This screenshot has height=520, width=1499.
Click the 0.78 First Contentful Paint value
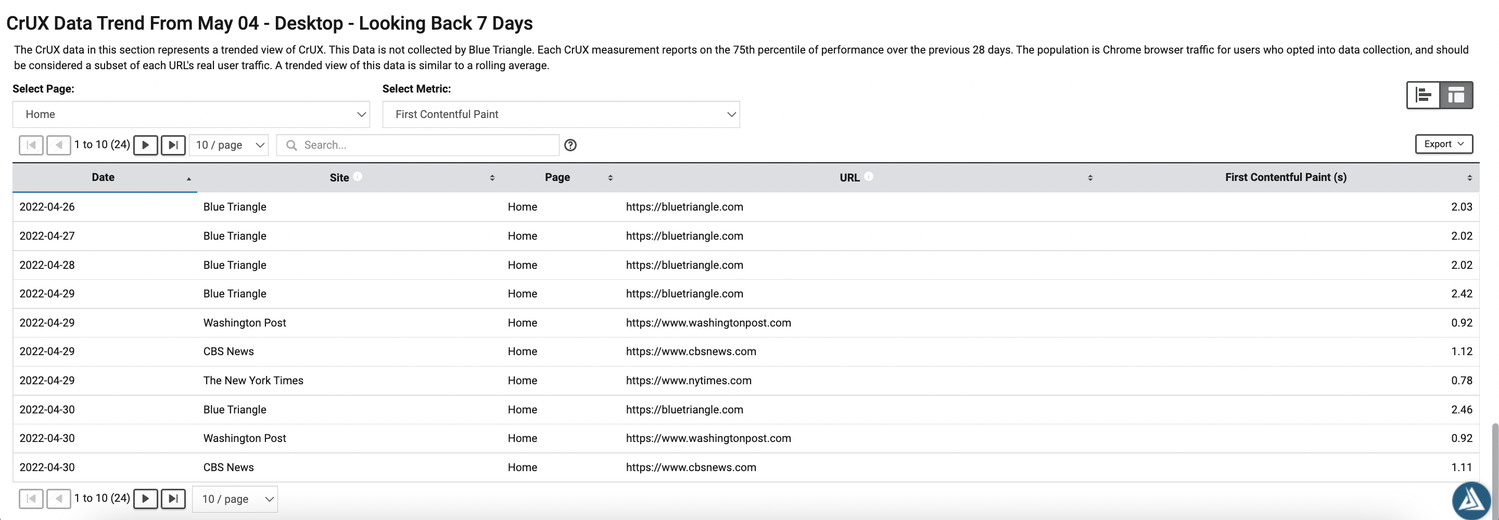pyautogui.click(x=1461, y=381)
